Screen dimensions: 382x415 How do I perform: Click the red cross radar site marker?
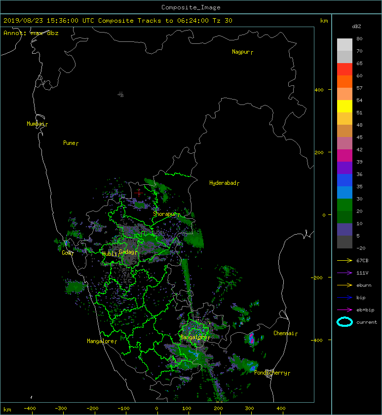(x=139, y=193)
